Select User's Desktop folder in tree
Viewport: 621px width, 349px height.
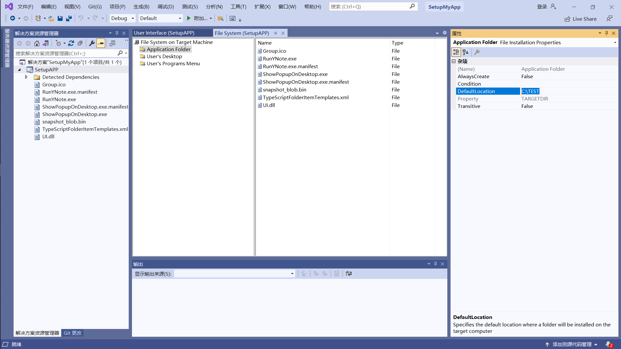tap(164, 56)
